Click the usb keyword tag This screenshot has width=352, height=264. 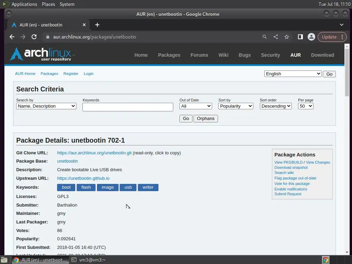[128, 187]
